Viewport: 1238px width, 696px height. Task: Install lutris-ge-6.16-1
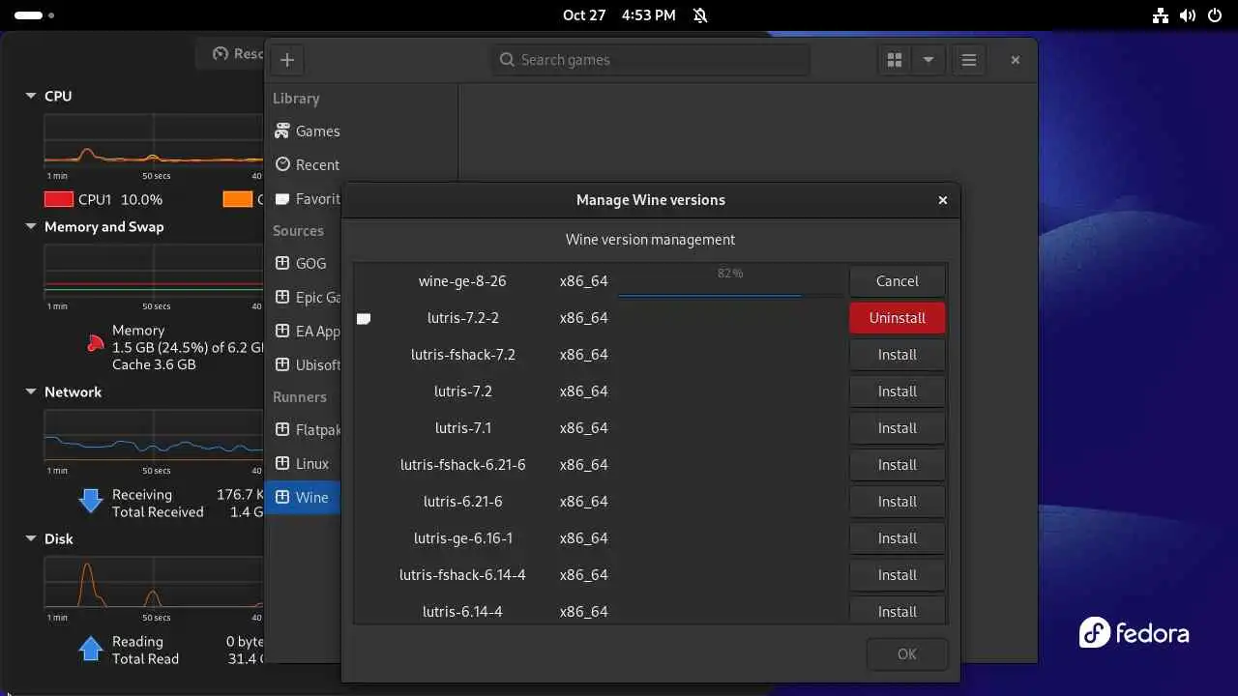point(898,538)
